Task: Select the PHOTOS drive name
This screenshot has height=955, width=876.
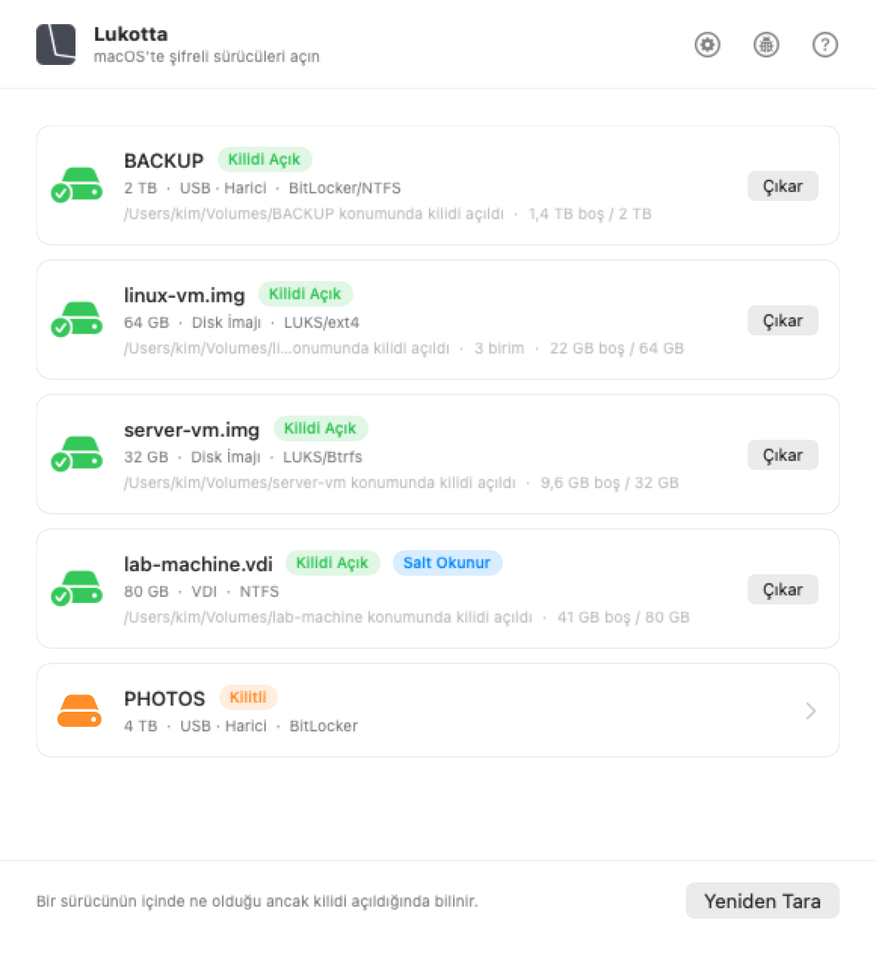Action: [x=165, y=699]
